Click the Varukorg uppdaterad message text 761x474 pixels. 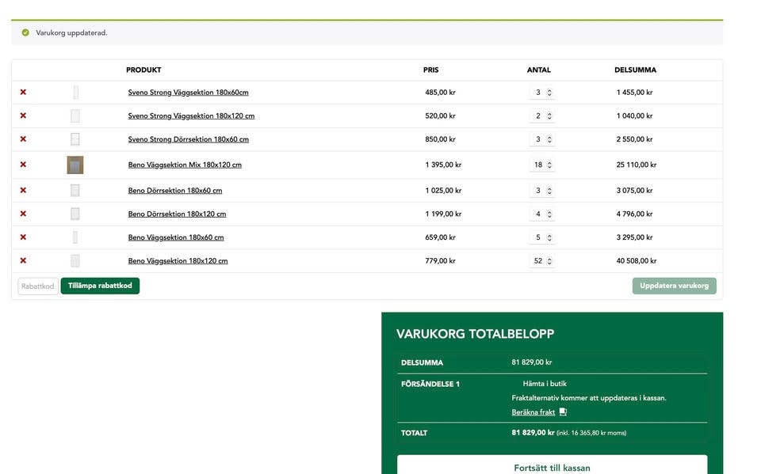click(x=71, y=33)
